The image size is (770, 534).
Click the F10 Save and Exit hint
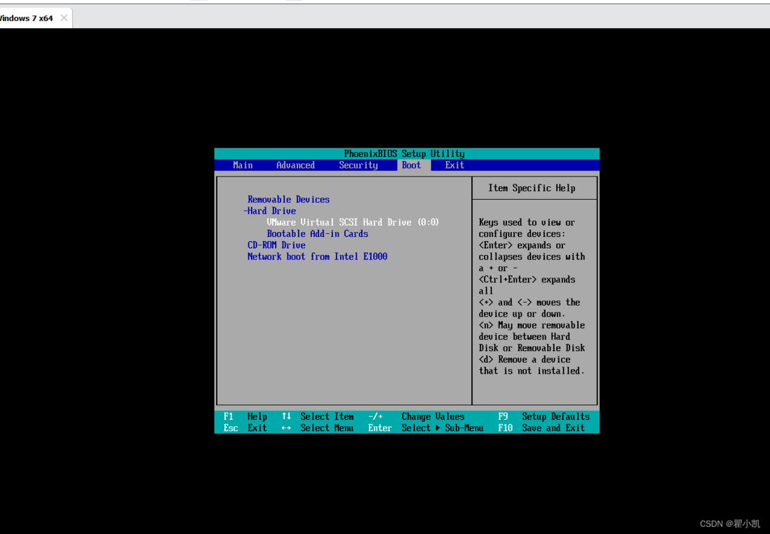[540, 427]
